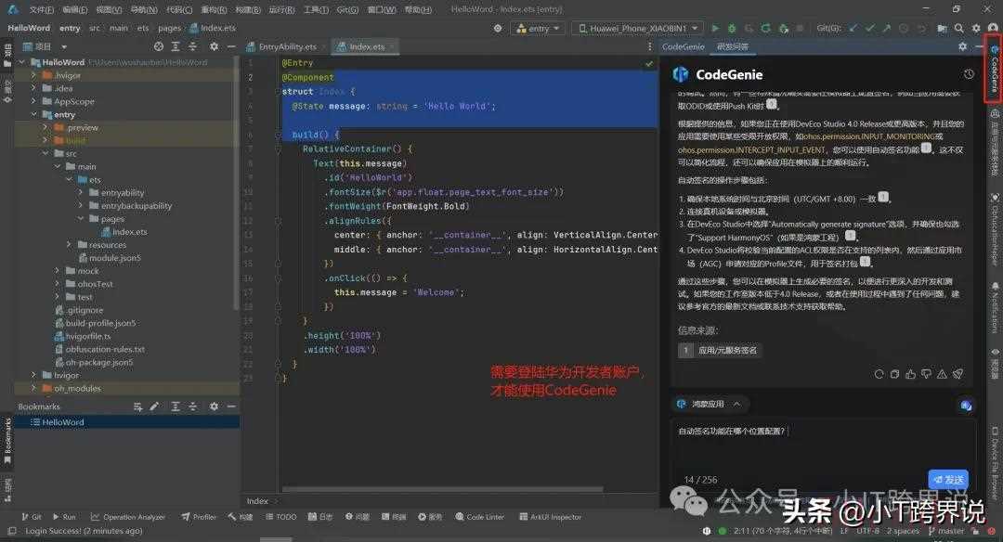1003x542 pixels.
Task: Open the Profiler tool window
Action: pos(199,517)
